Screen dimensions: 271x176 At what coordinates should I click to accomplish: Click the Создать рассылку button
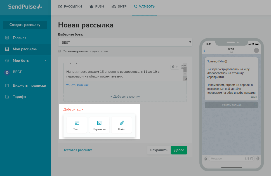point(25,25)
